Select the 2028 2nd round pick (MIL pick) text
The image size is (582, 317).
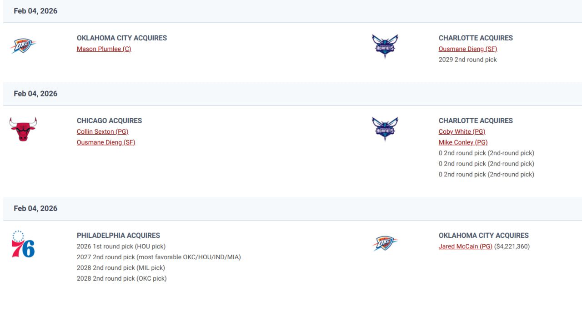coord(120,268)
